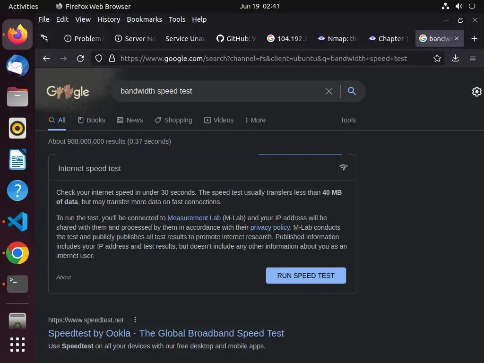484x363 pixels.
Task: Click the About link in speed test card
Action: tap(64, 277)
